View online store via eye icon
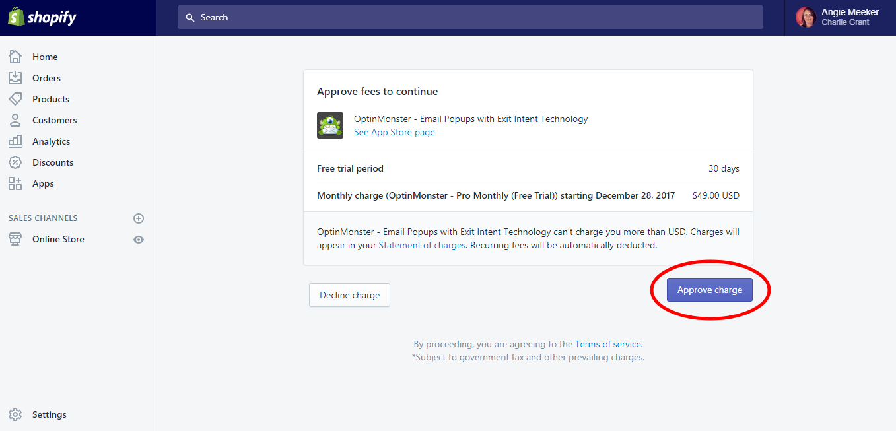 point(139,240)
